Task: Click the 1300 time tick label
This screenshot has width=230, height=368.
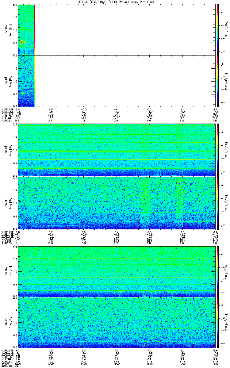Action: (x=51, y=364)
